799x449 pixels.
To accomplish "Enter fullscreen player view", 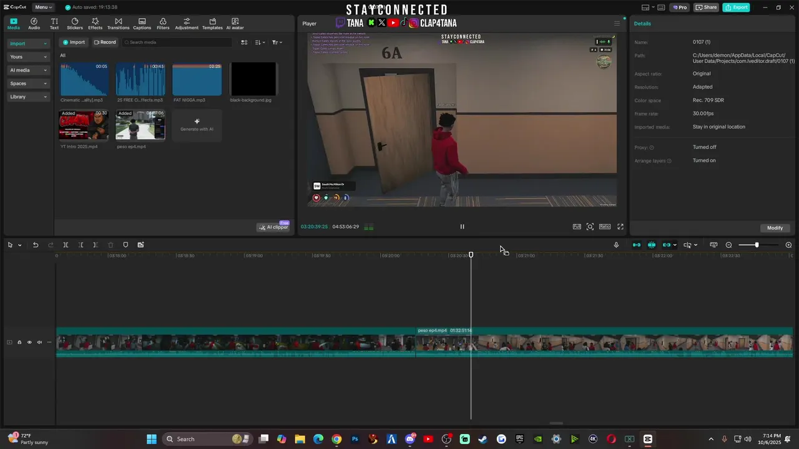I will (620, 227).
